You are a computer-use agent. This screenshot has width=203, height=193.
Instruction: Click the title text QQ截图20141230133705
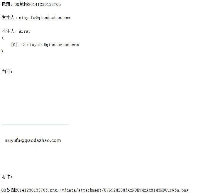pyautogui.click(x=38, y=4)
